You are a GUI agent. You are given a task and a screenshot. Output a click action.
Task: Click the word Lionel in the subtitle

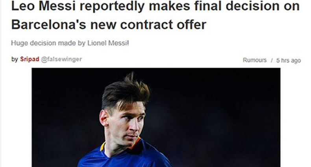tap(97, 43)
